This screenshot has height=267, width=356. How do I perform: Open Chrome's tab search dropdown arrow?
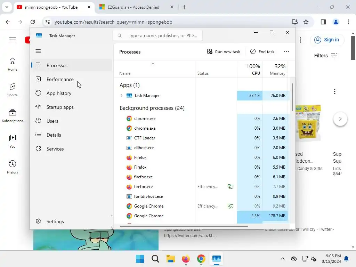coord(7,7)
